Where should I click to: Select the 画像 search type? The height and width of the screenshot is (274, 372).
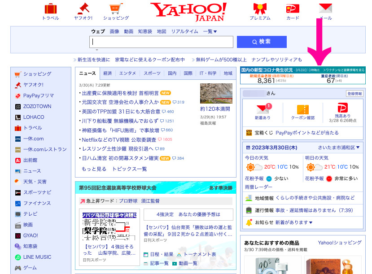pyautogui.click(x=114, y=31)
